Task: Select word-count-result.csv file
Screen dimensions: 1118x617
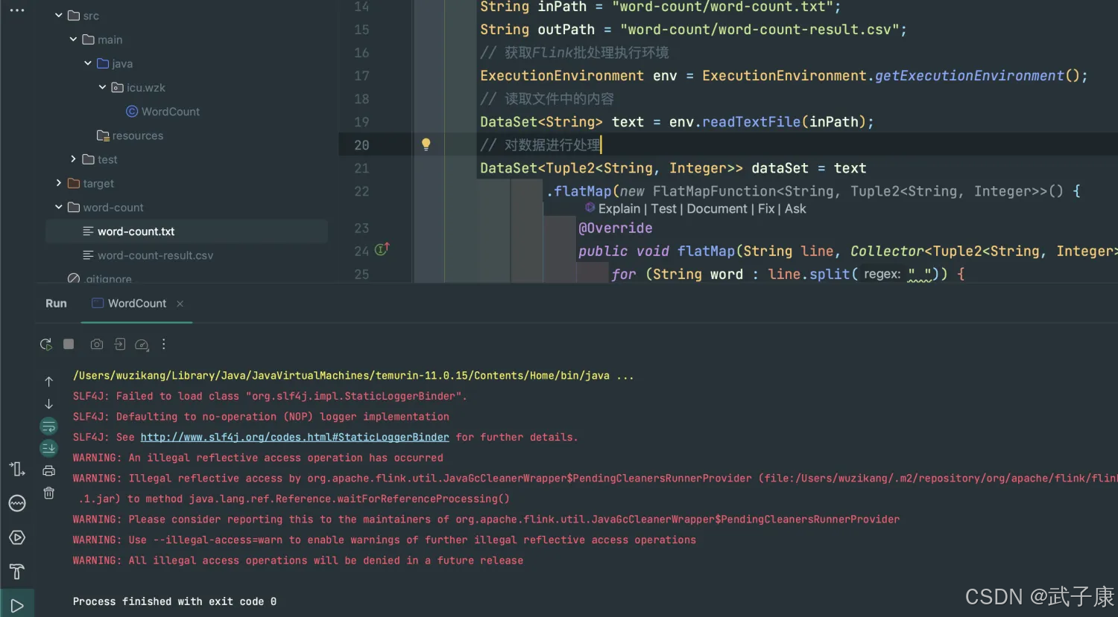Action: coord(155,255)
